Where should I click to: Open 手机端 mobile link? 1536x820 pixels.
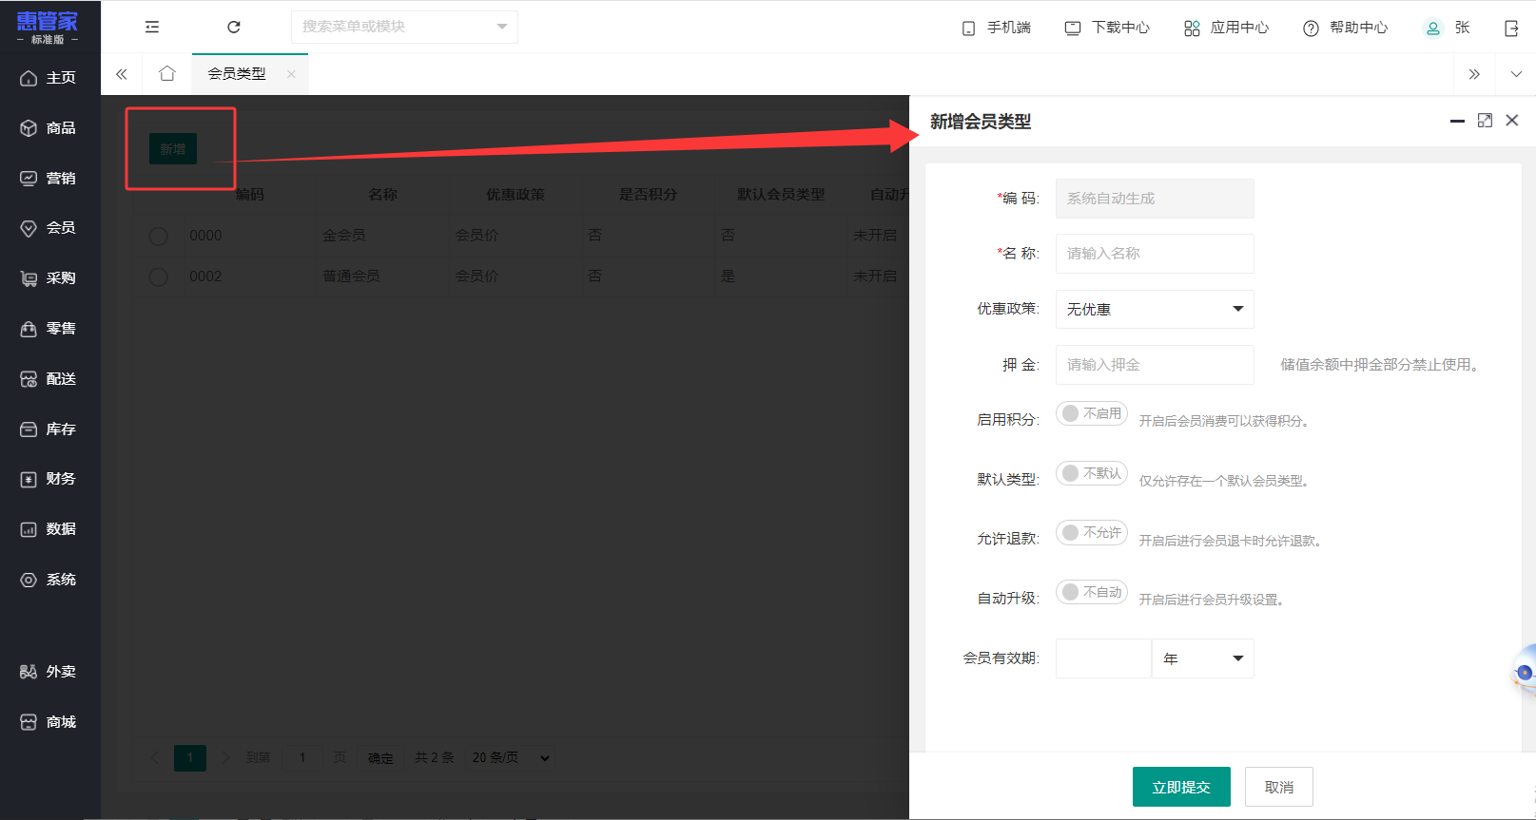pyautogui.click(x=996, y=28)
